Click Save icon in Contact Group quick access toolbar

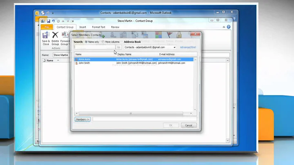48,21
